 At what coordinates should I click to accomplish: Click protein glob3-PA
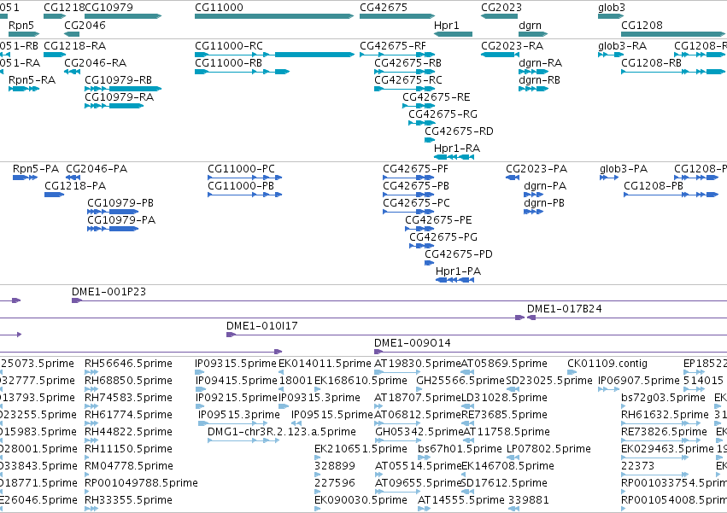click(x=609, y=178)
